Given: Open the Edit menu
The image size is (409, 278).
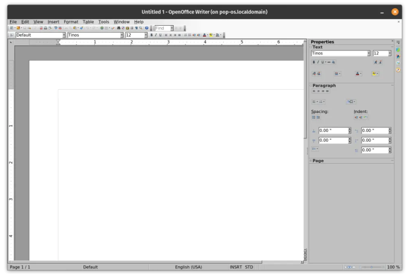Looking at the screenshot, I should 25,22.
